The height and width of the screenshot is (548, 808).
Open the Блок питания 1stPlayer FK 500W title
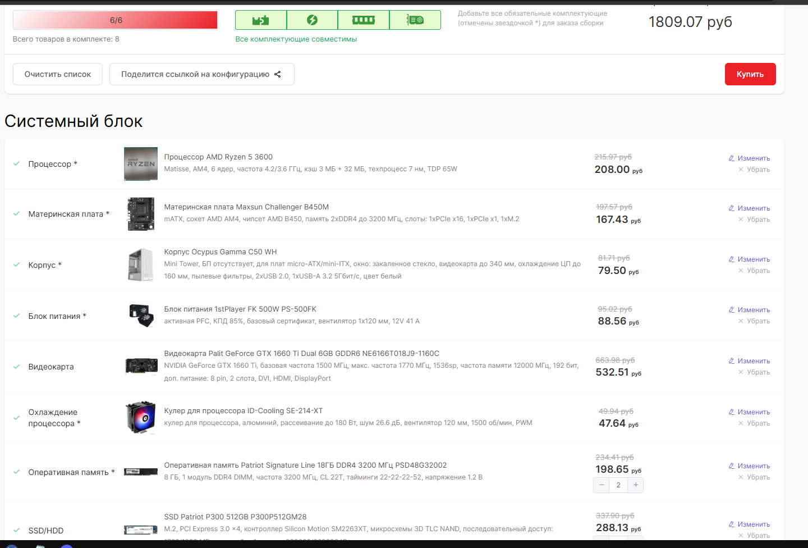point(240,309)
